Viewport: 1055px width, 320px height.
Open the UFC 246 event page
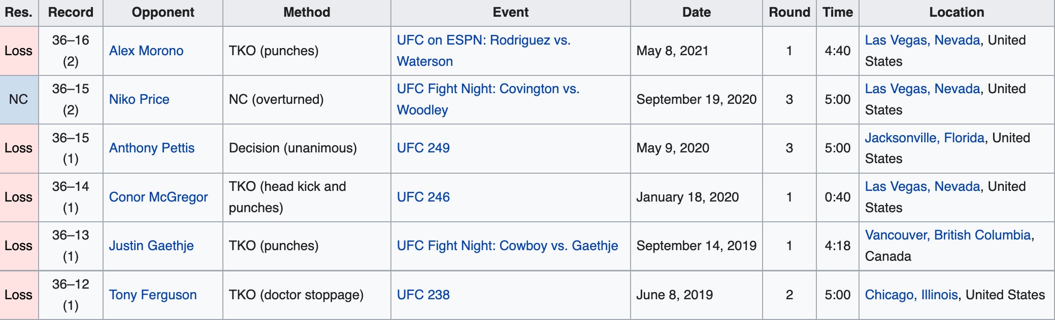(423, 197)
